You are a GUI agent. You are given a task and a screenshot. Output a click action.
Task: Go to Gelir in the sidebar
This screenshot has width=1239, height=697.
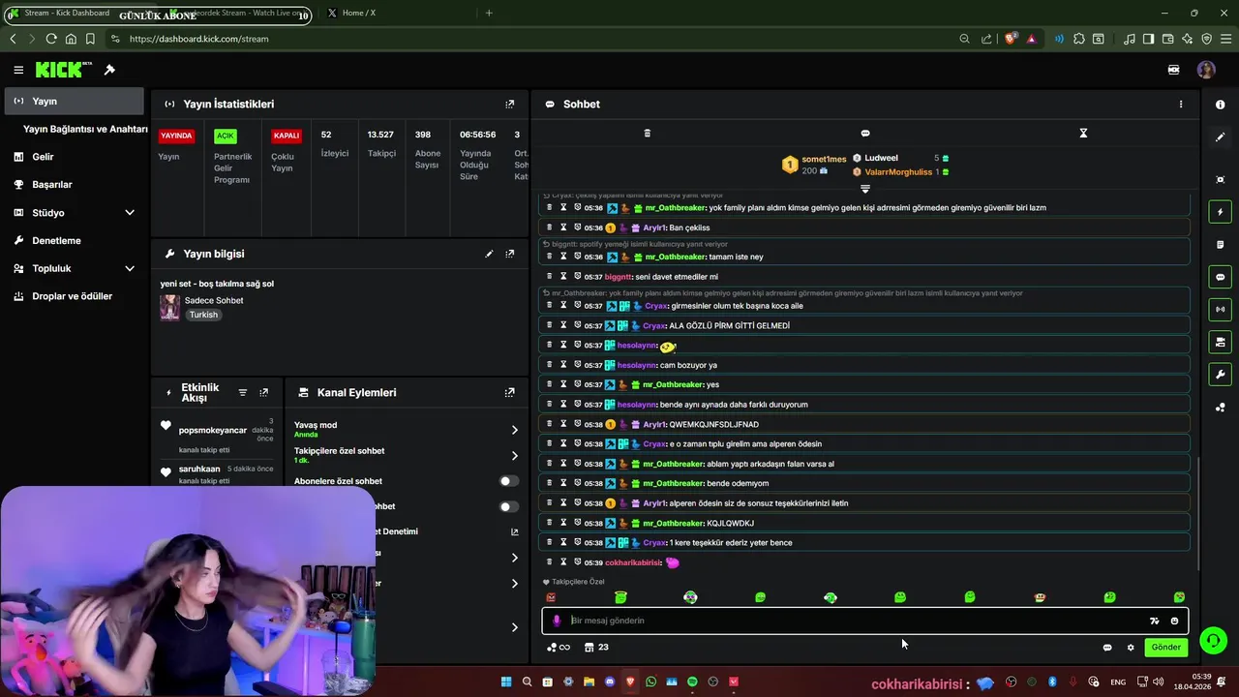click(x=43, y=157)
